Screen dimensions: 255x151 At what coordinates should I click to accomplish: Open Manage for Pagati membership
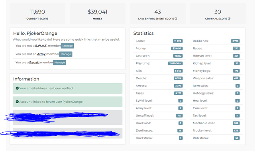point(59,63)
